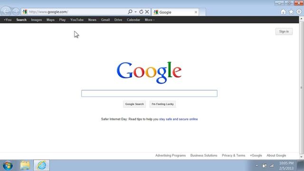Click the vertical scrollbar thumb
This screenshot has height=171, width=304.
click(301, 87)
